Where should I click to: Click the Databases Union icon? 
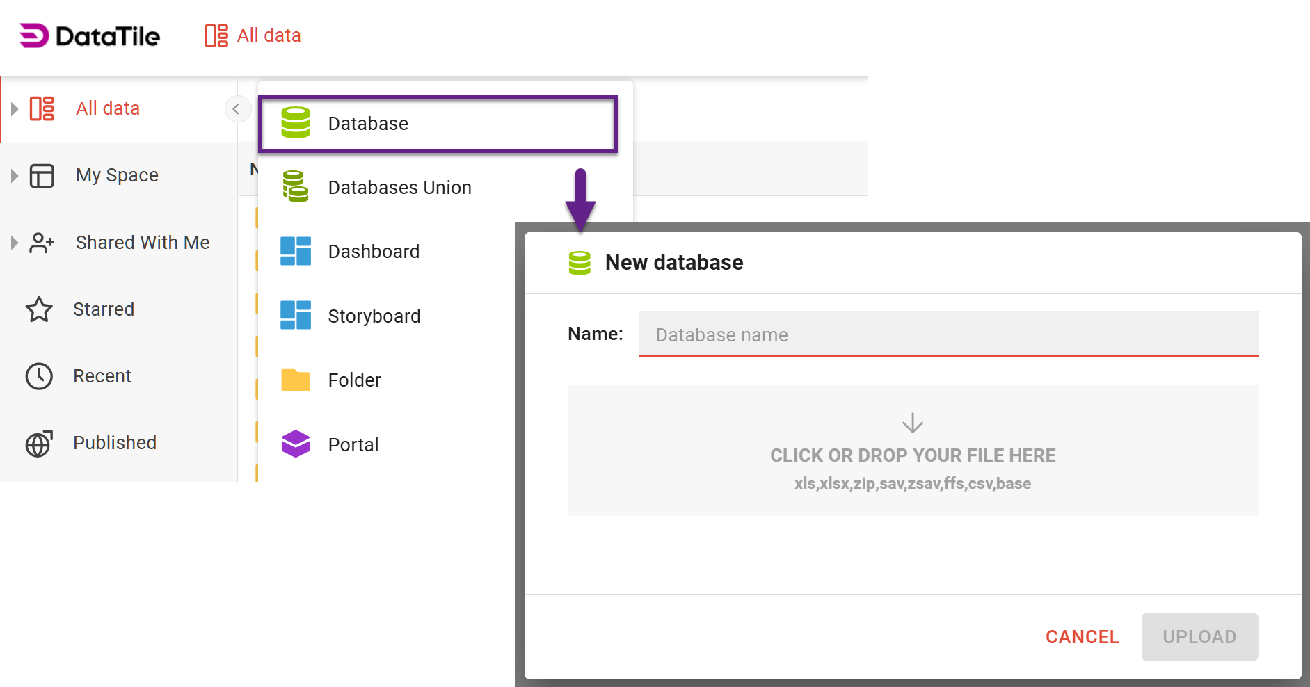tap(296, 186)
